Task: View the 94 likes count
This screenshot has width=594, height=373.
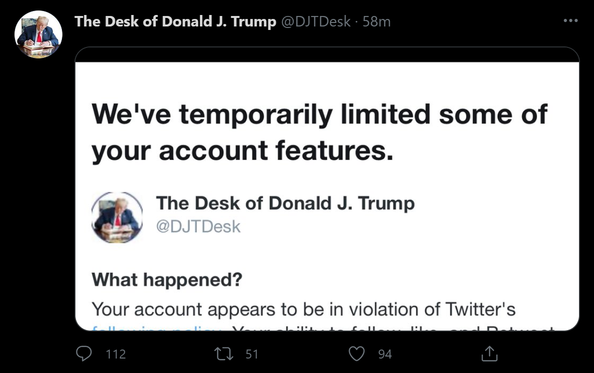Action: coord(385,354)
